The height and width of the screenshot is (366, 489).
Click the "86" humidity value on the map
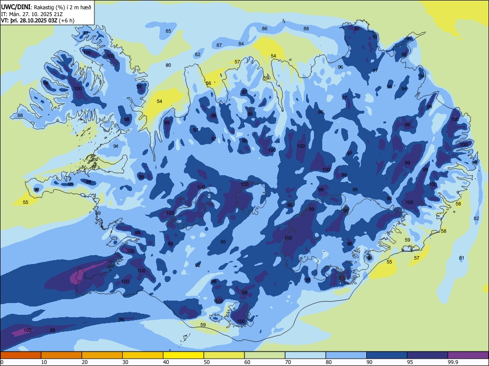tap(265, 29)
